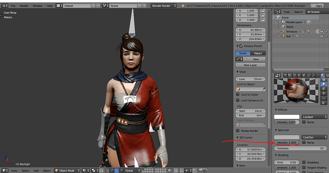Delete the Default screen layout
This screenshot has height=173, width=329.
(98, 6)
